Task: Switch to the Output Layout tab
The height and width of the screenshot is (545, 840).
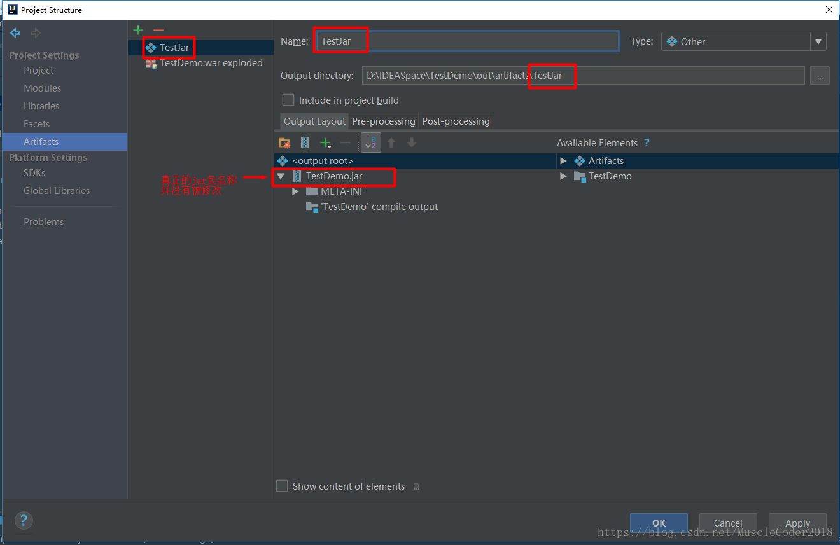Action: pos(314,121)
